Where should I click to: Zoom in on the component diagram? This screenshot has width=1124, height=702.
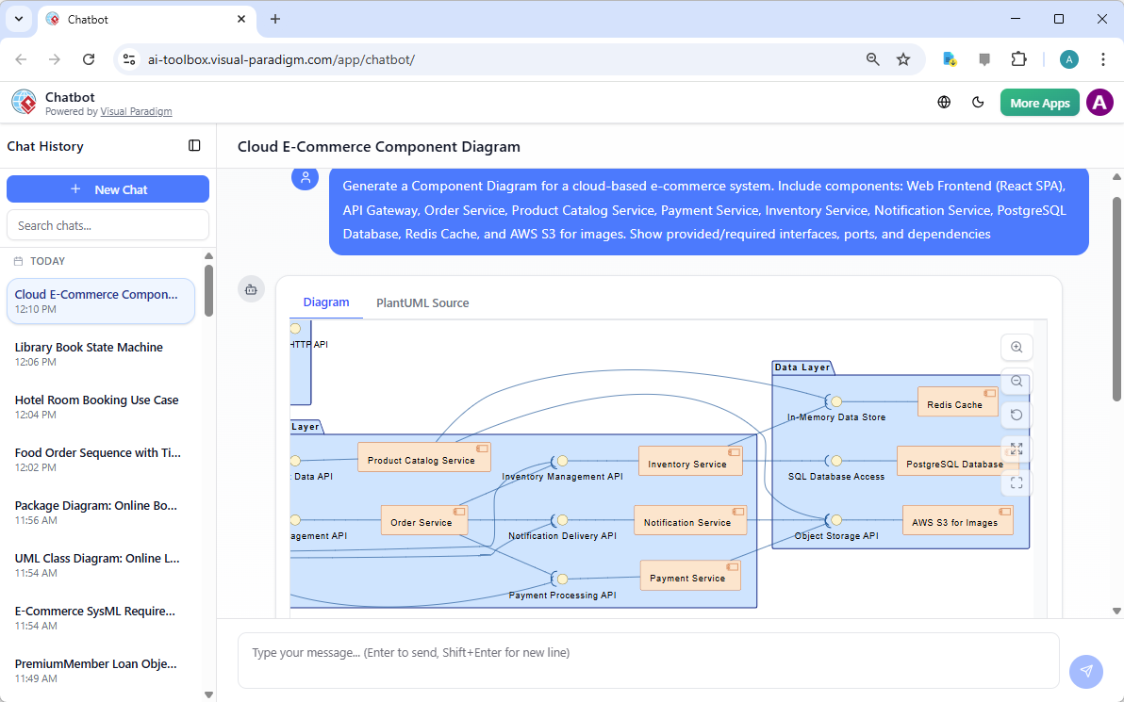click(x=1017, y=347)
